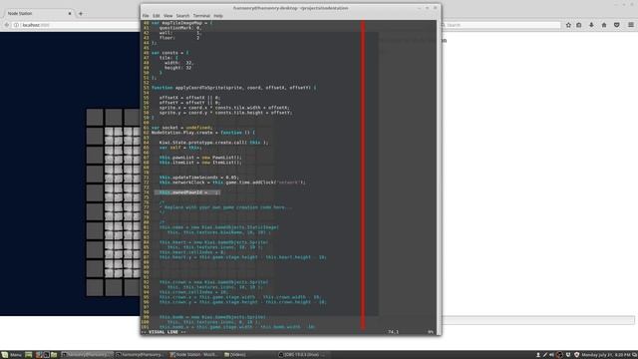Switch to the OBS taskbar window

coord(303,355)
